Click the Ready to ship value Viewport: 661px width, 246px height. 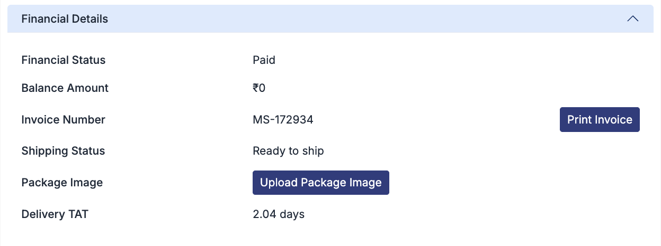click(288, 151)
